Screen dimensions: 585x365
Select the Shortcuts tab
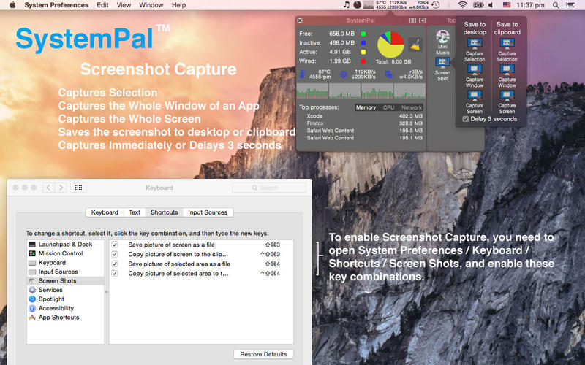[x=164, y=212]
